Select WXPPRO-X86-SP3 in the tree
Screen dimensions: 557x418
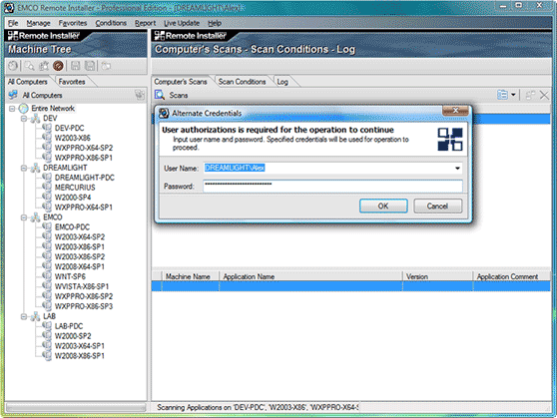84,306
